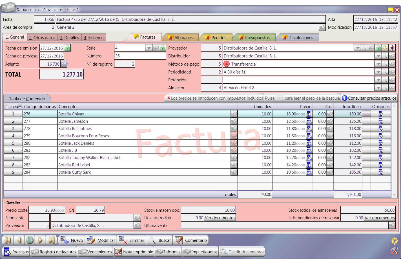Click the green globe refresh icon

30,240
